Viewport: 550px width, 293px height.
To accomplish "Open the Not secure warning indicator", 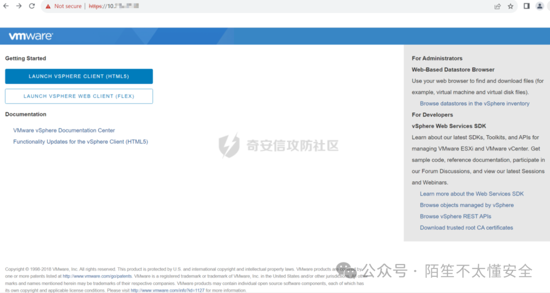I will coord(64,6).
